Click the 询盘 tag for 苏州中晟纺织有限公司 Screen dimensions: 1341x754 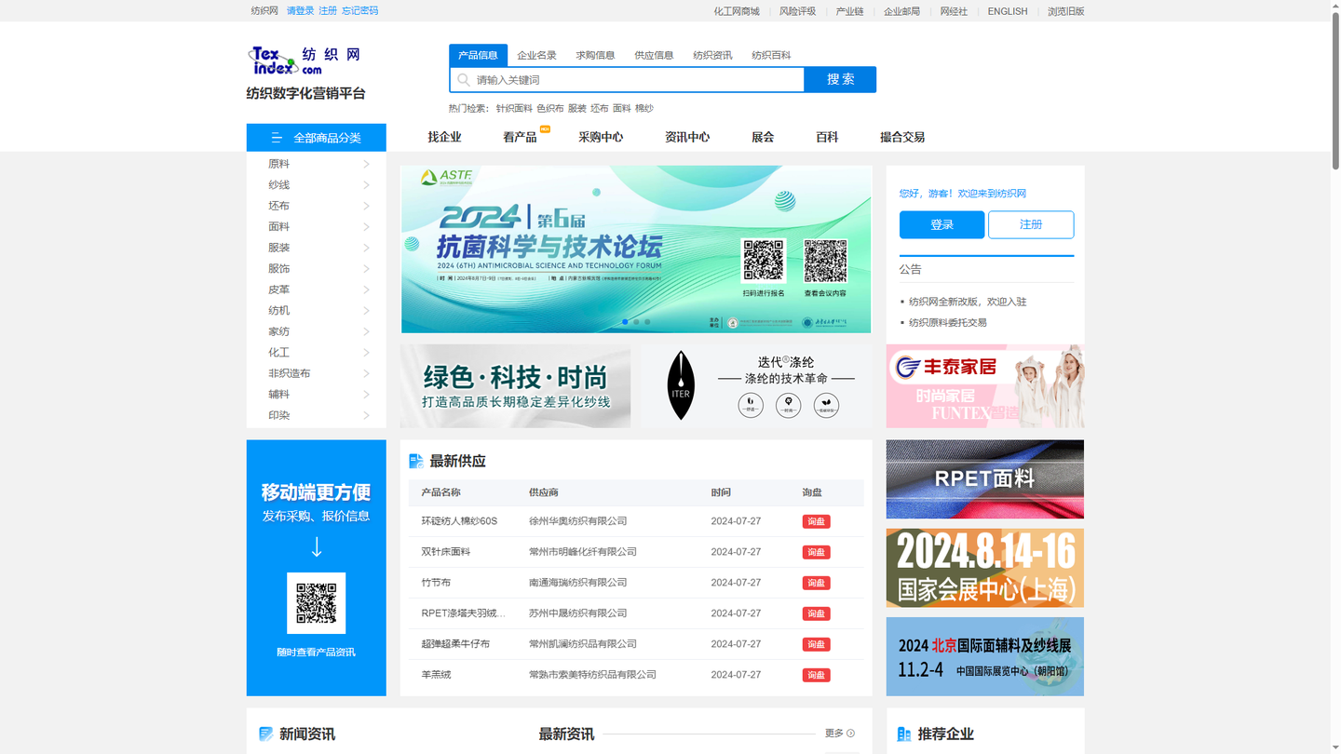point(816,613)
